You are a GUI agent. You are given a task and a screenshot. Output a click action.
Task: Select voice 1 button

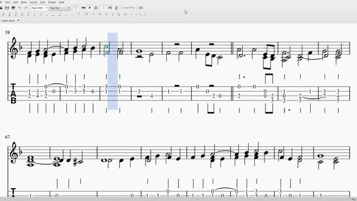click(x=132, y=15)
